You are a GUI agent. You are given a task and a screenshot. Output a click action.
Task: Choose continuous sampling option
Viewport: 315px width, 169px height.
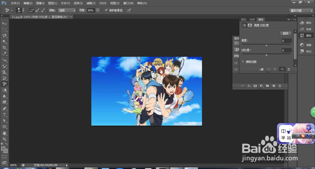click(31, 10)
